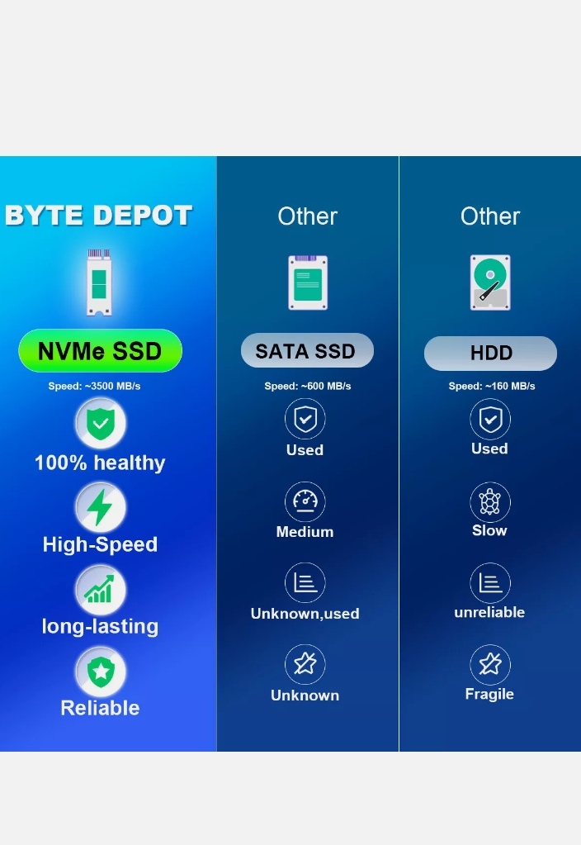Viewport: 581px width, 845px height.
Task: Click the Unknown label in SATA column
Action: pyautogui.click(x=305, y=695)
